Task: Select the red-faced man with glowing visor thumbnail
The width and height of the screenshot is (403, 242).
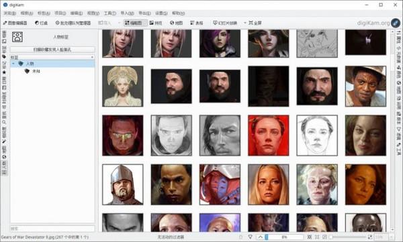Action: [x=123, y=135]
